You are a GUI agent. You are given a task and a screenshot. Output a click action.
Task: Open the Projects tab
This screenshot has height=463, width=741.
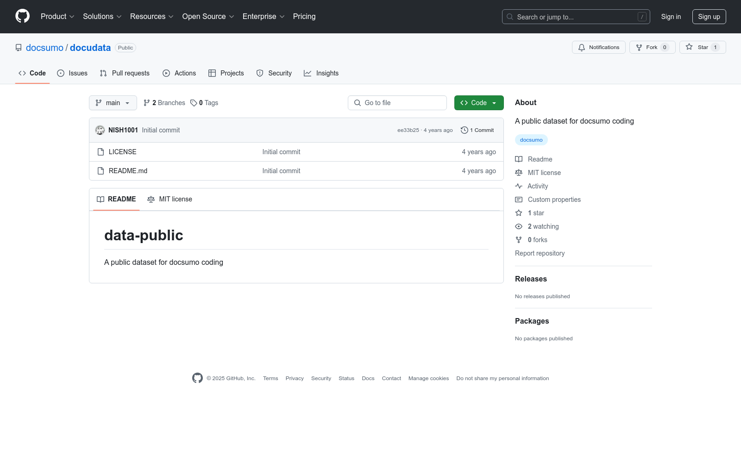(226, 73)
